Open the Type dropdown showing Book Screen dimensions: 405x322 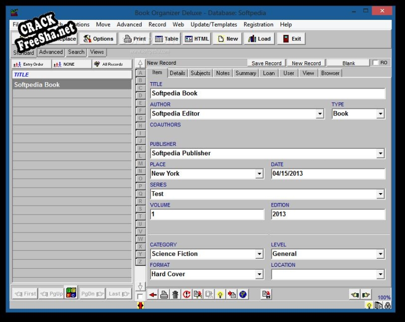coord(381,114)
